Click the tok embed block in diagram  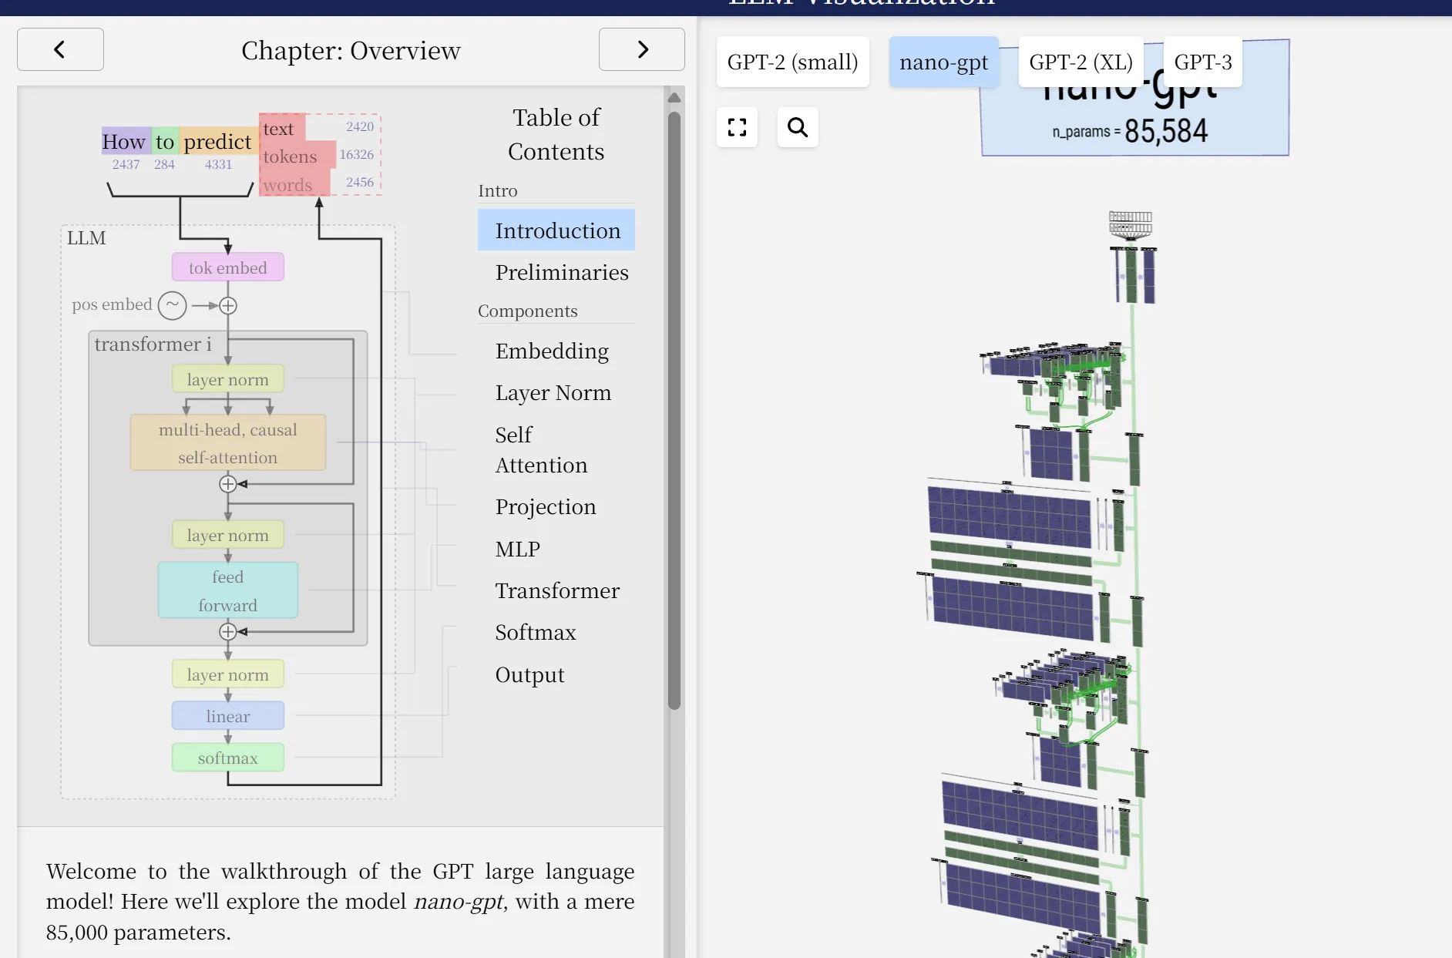228,267
